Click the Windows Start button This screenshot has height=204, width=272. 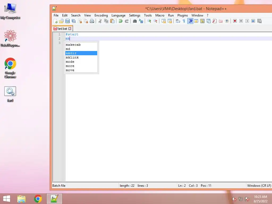pyautogui.click(x=7, y=199)
